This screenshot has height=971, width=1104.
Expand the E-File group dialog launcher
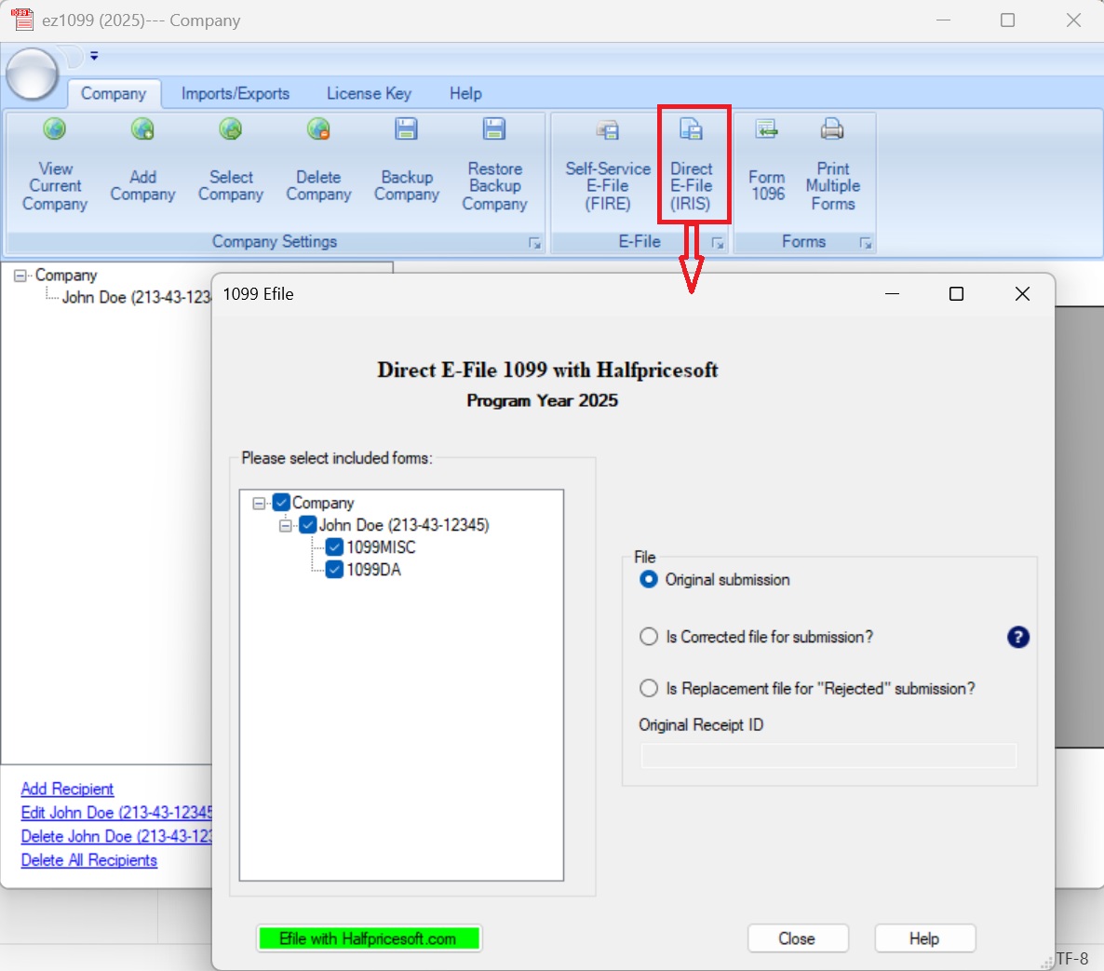coord(718,243)
